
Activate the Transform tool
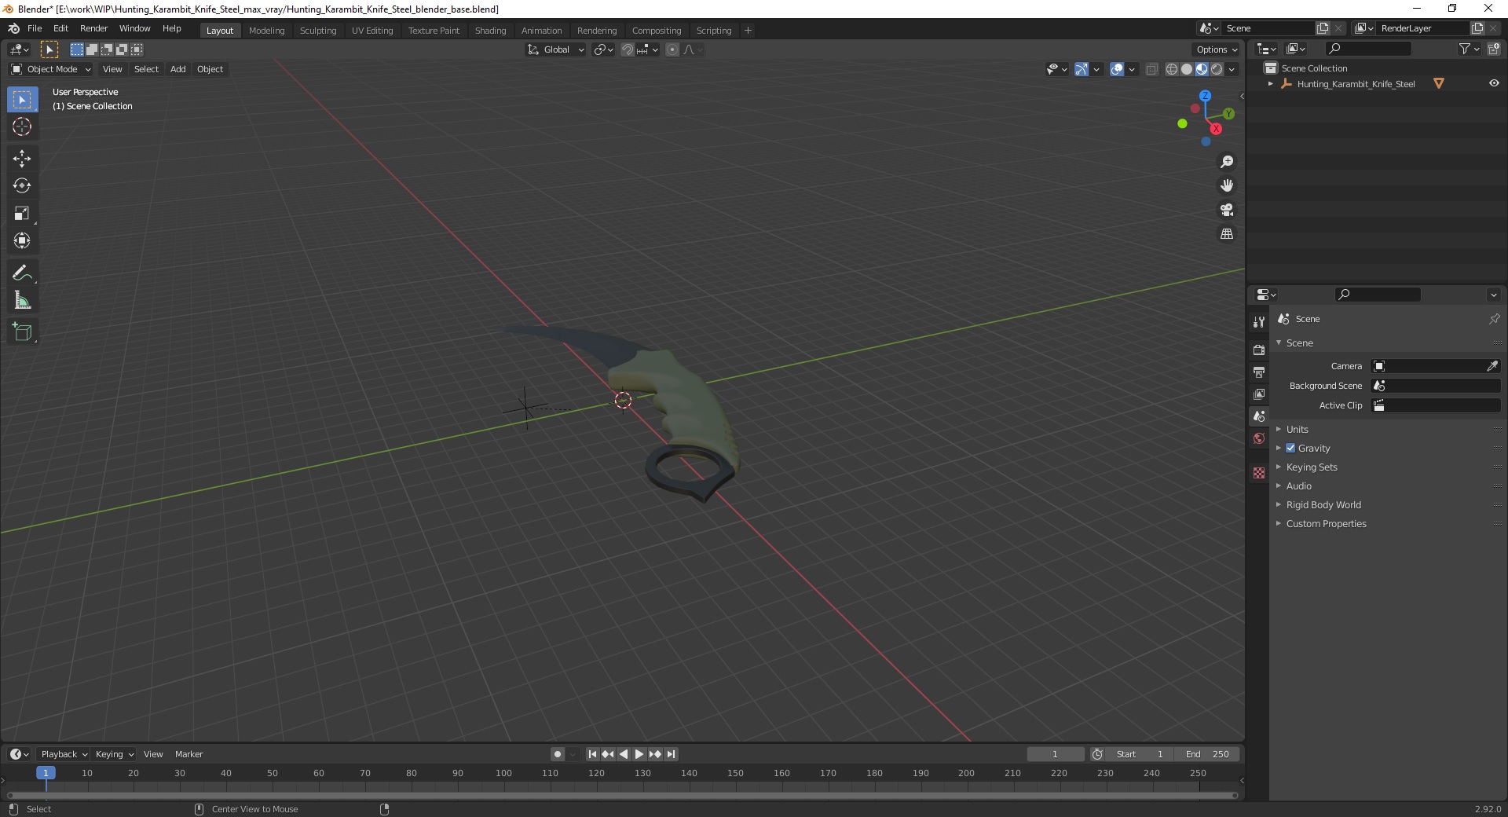(22, 241)
